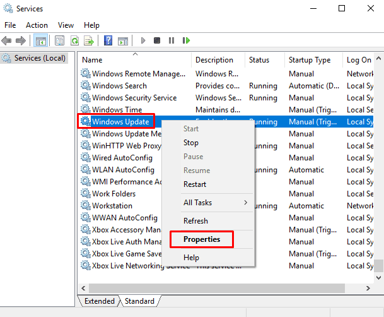Click the gear icon beside Work Folders
This screenshot has width=384, height=317.
pyautogui.click(x=86, y=194)
